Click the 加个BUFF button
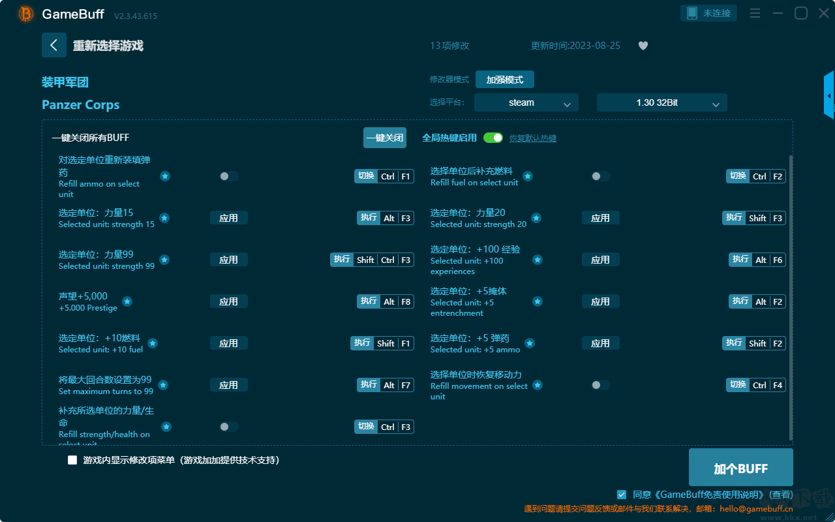 tap(741, 468)
